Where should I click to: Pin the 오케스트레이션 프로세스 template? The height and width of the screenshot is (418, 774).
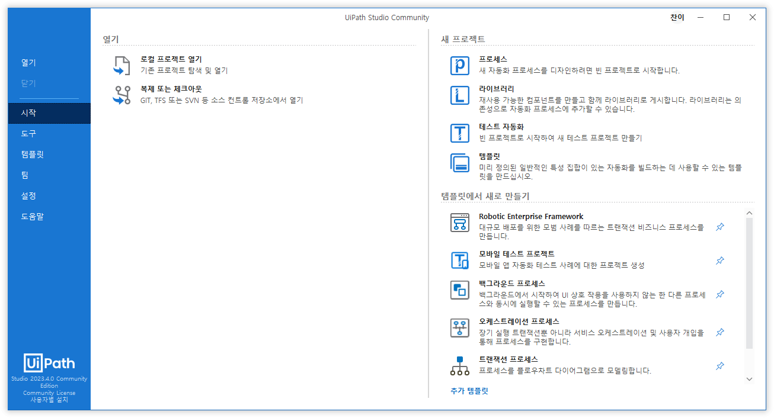pyautogui.click(x=720, y=332)
